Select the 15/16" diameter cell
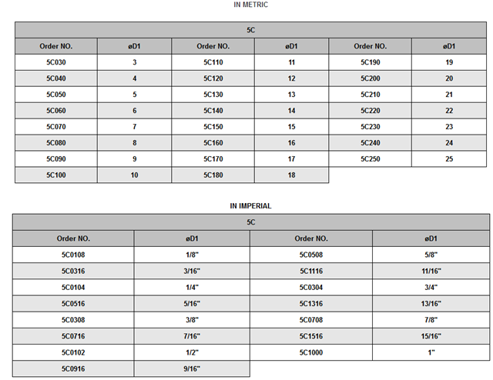Viewport: 493px width, 380px height. (431, 336)
